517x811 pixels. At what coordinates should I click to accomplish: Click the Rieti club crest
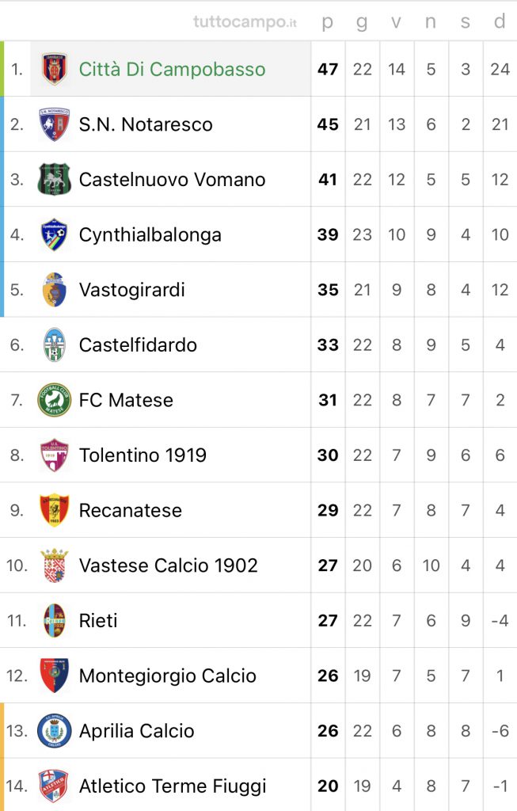point(55,621)
